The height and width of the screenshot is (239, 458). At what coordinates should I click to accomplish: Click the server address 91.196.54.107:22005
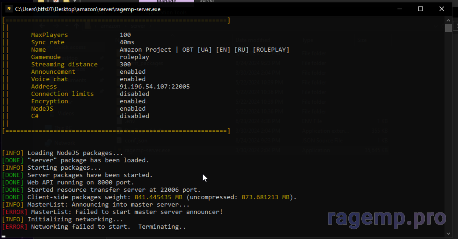(x=155, y=87)
